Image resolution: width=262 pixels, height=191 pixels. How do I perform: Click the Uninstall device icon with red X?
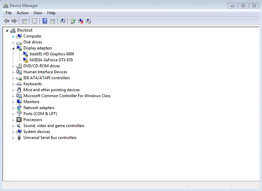(81, 21)
